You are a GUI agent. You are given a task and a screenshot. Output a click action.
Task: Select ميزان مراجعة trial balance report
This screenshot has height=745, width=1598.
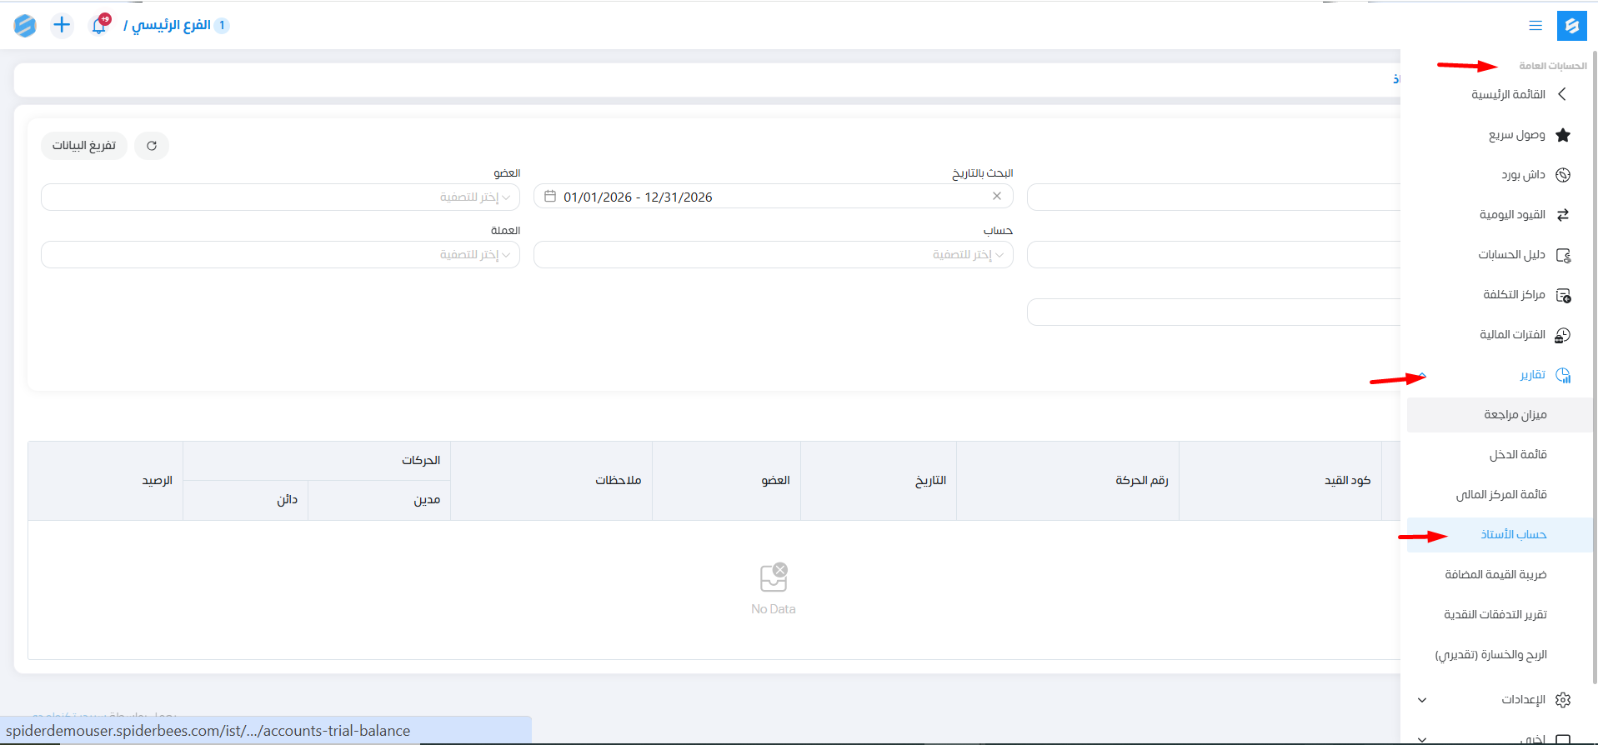tap(1515, 415)
